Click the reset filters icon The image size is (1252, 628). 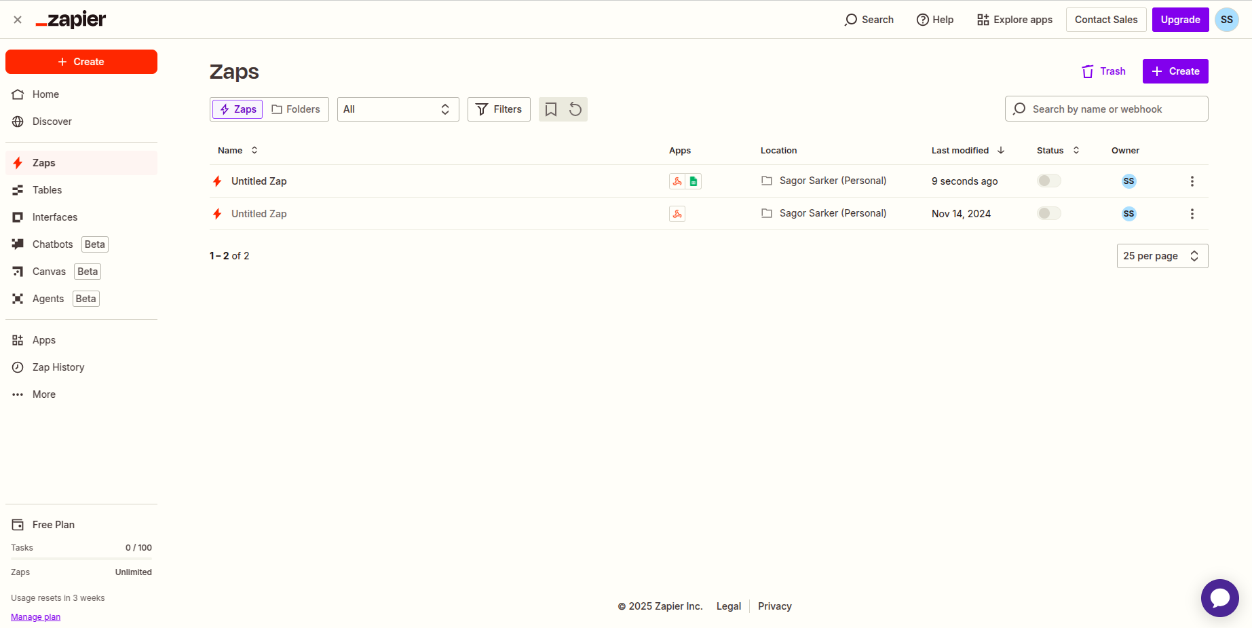pyautogui.click(x=575, y=109)
